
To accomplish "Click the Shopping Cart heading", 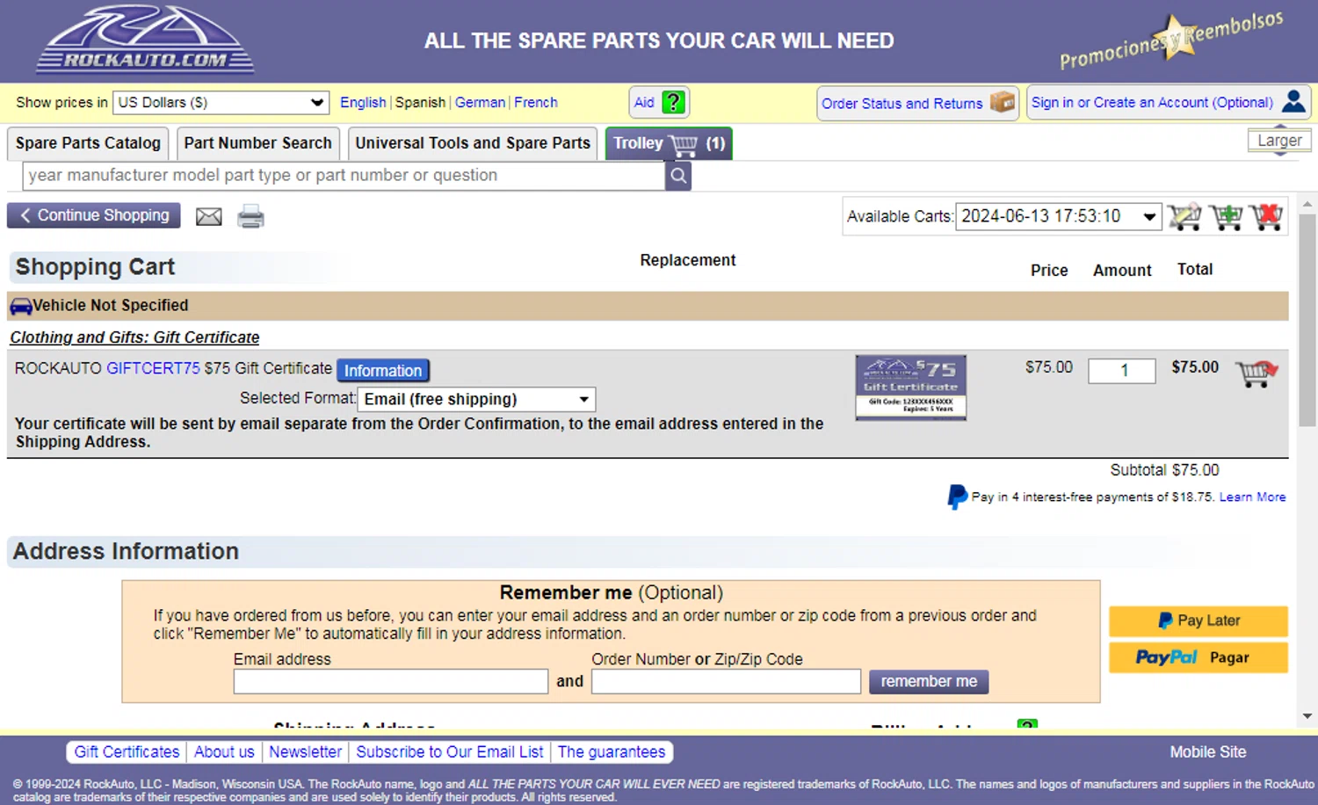I will [95, 267].
